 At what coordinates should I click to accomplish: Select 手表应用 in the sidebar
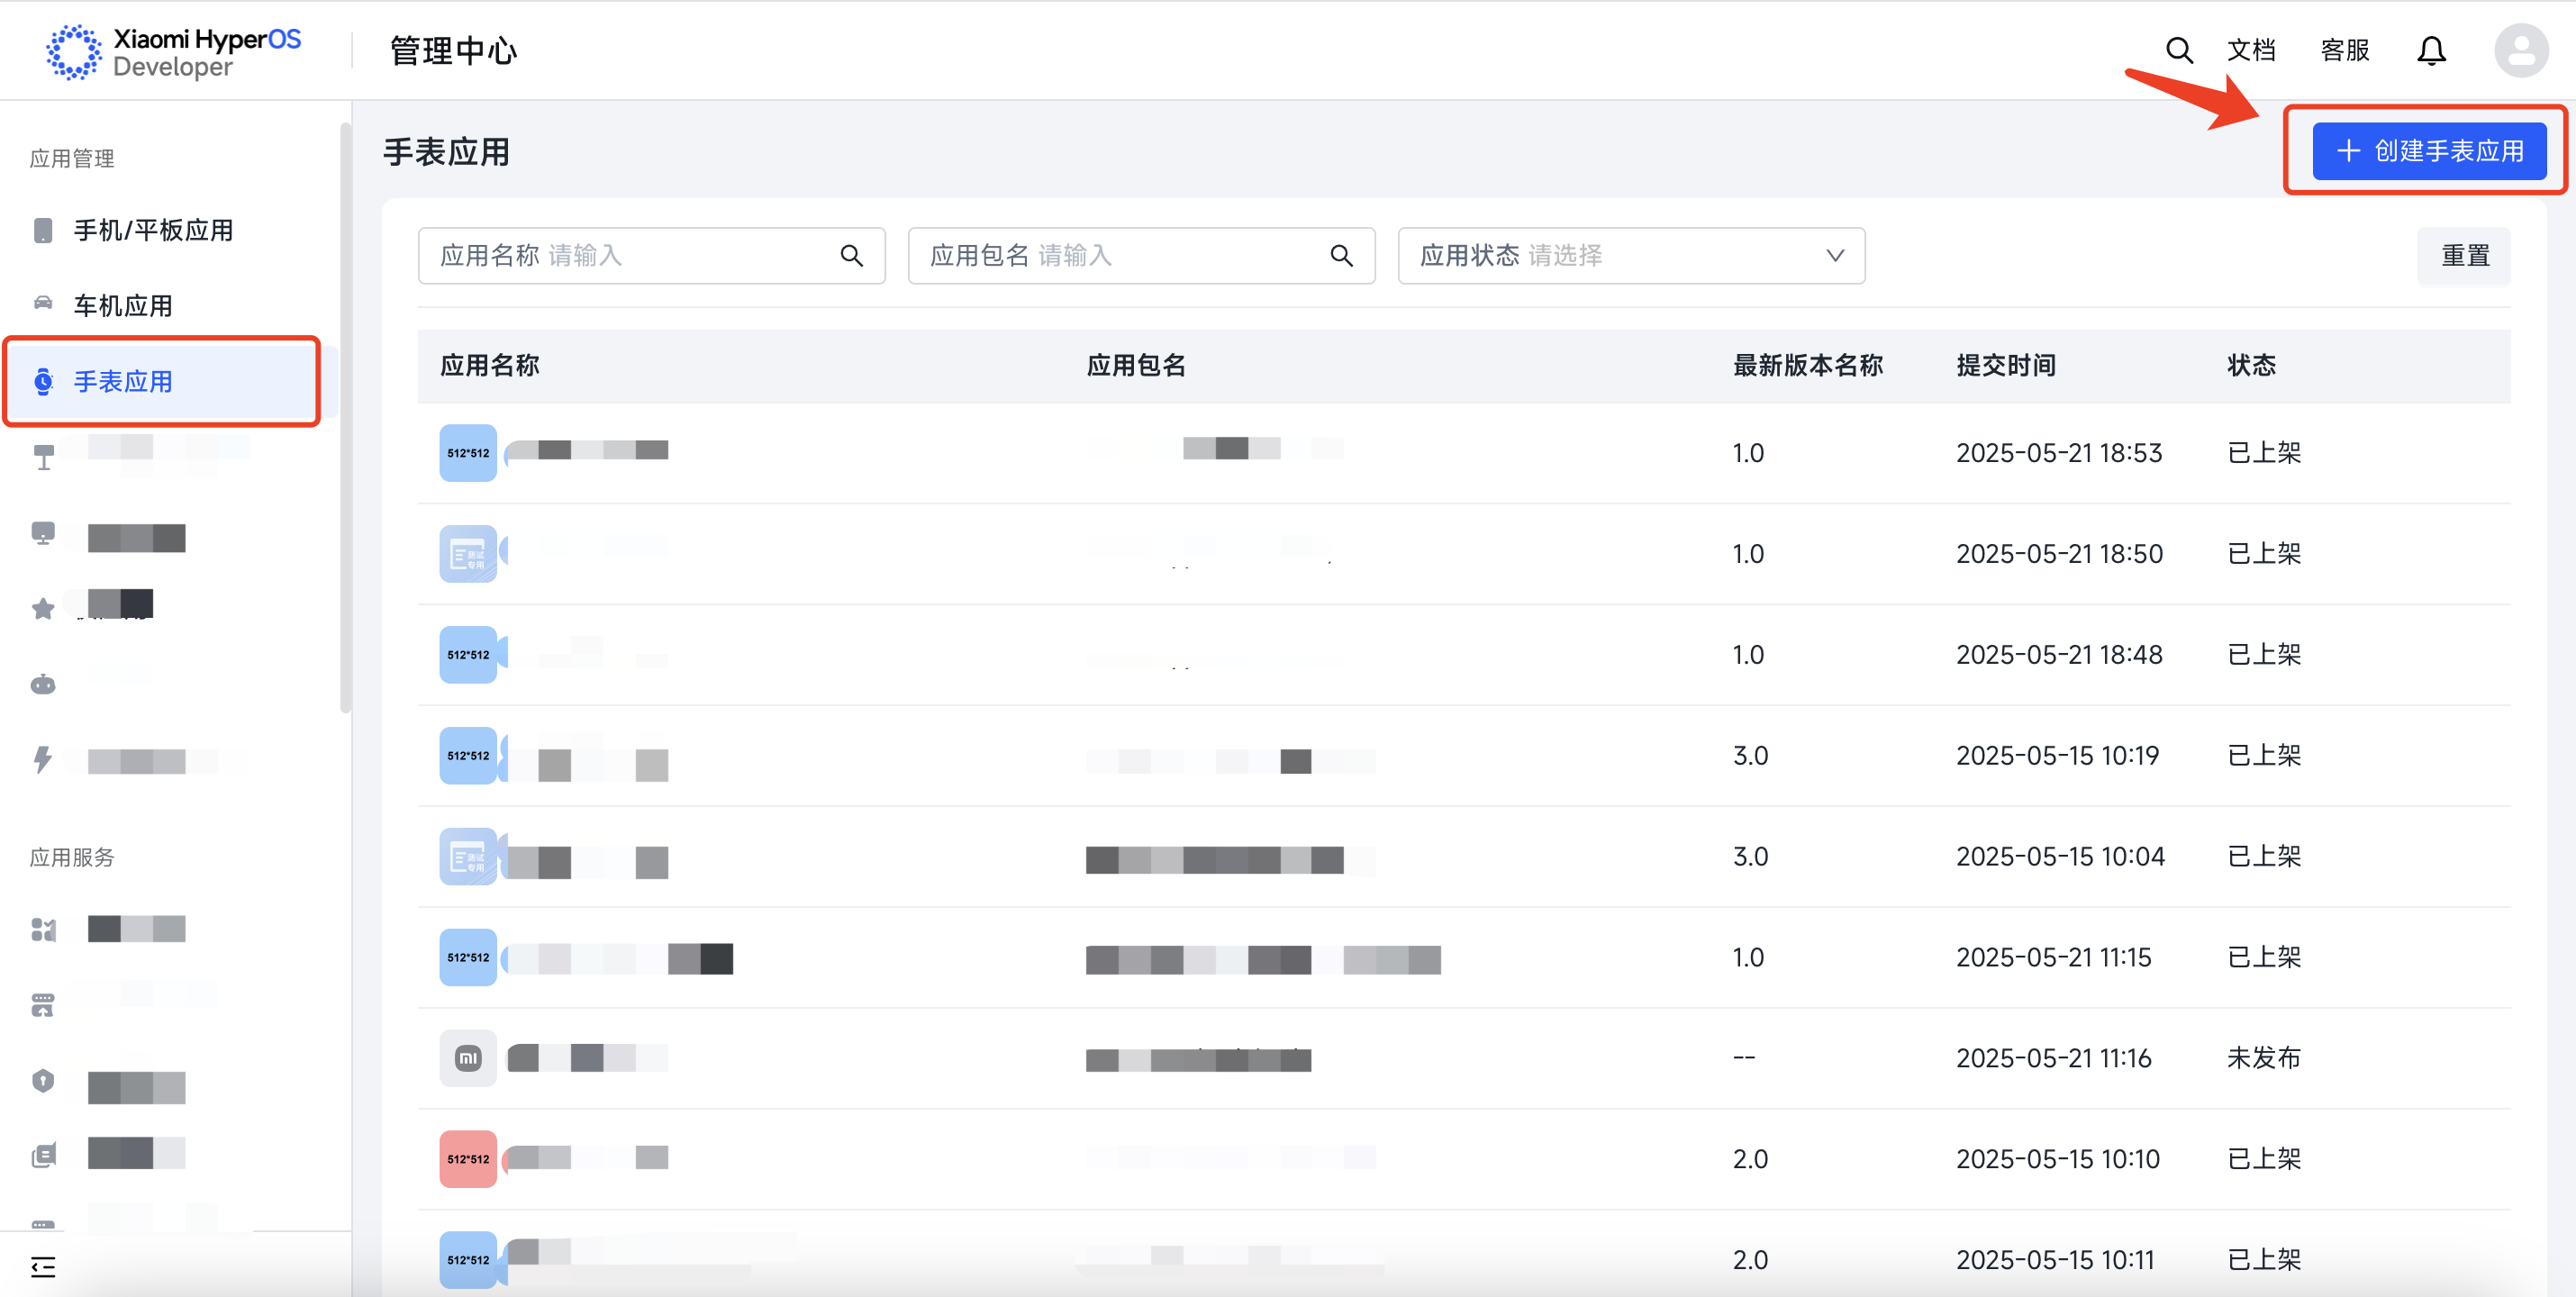coord(123,381)
